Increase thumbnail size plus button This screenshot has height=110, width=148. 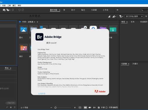pos(75,108)
